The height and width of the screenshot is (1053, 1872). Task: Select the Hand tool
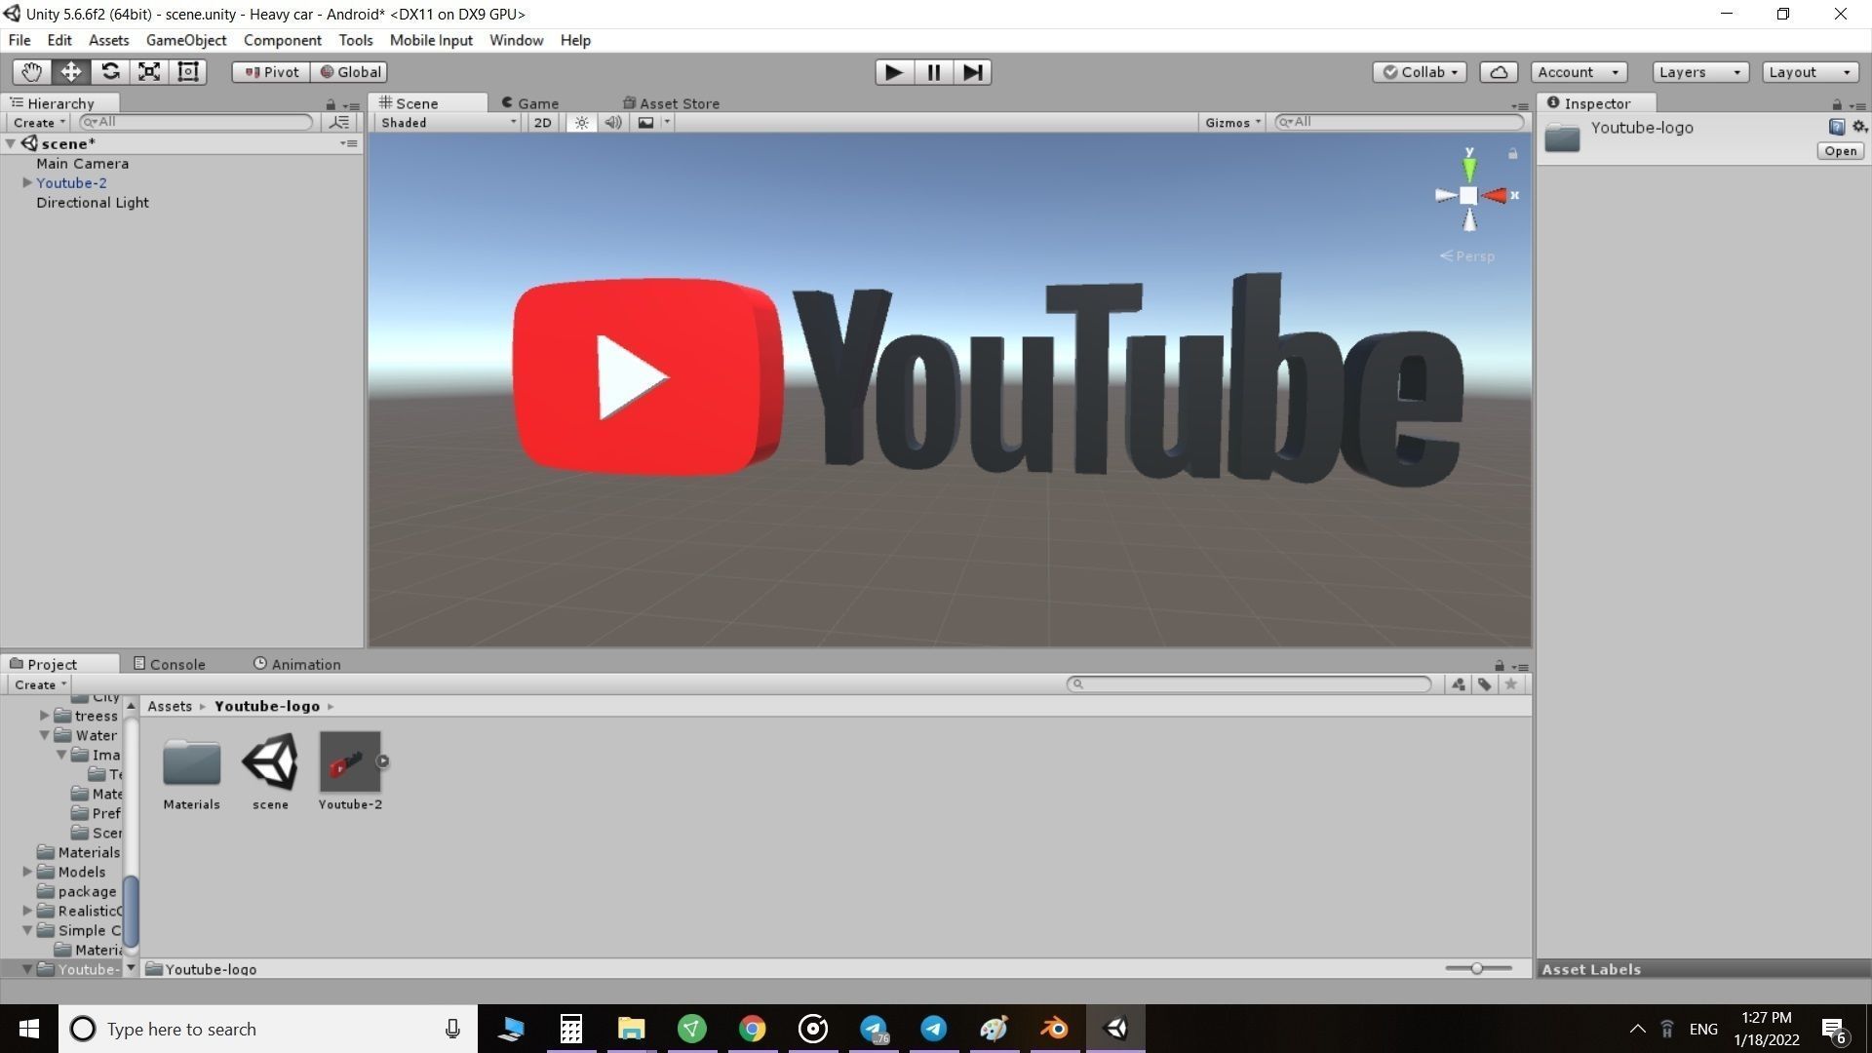(x=31, y=71)
